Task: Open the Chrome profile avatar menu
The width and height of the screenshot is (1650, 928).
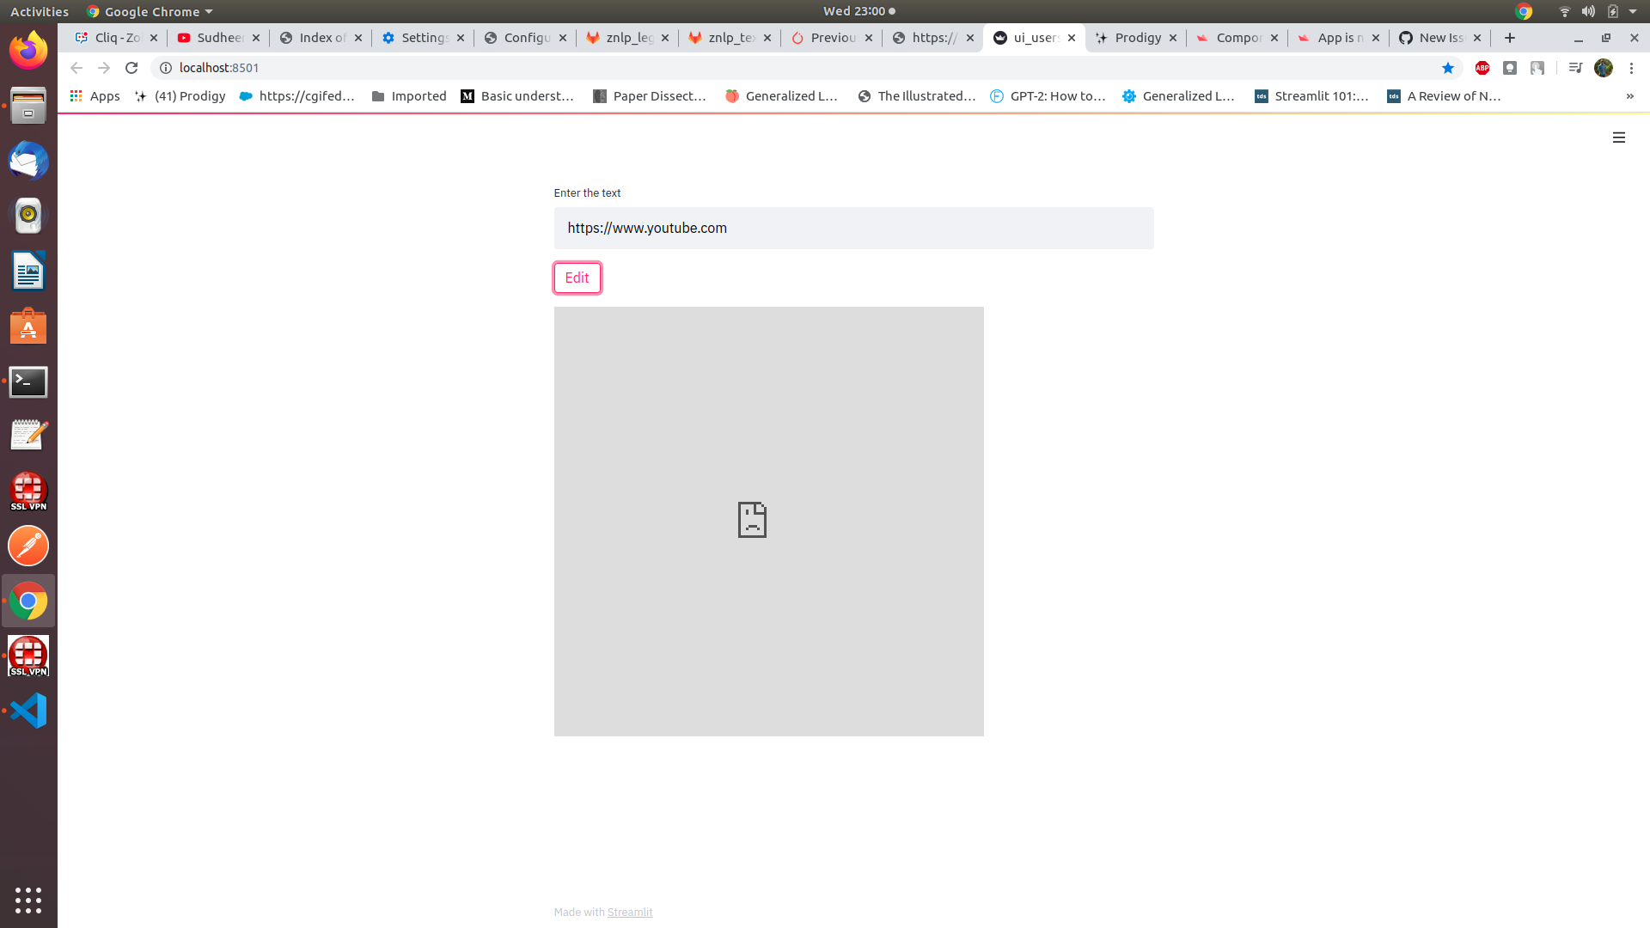Action: (1604, 68)
